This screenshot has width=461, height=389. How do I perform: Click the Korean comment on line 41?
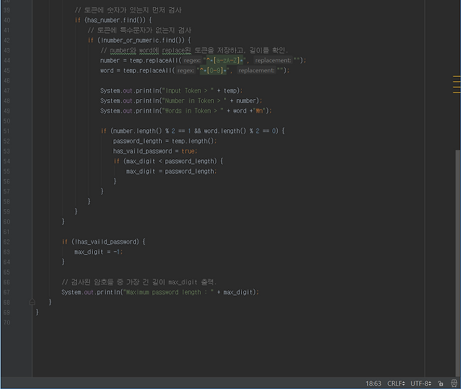[140, 30]
